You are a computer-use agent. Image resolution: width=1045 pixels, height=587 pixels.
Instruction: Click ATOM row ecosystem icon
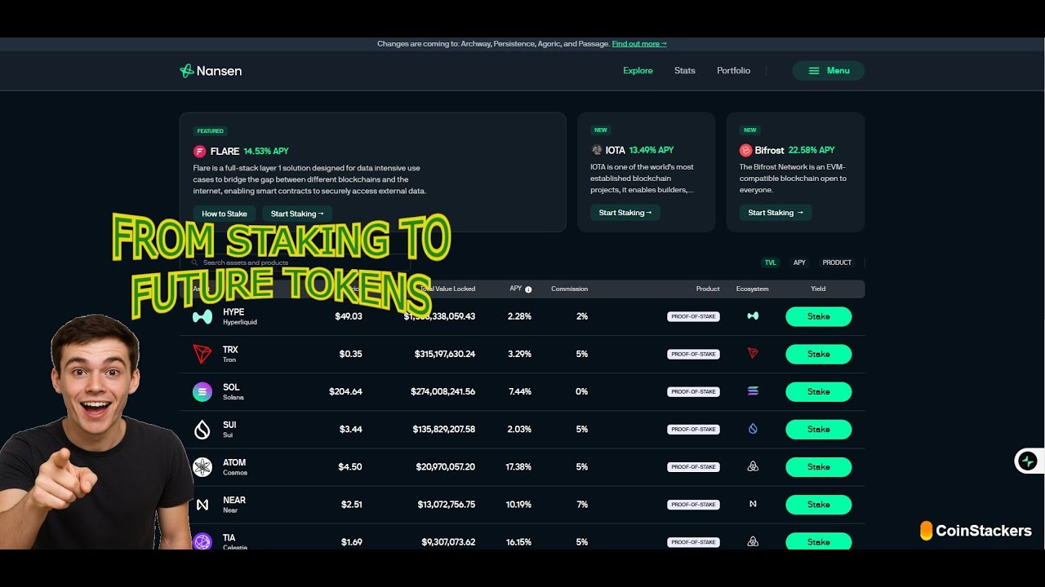click(x=753, y=466)
